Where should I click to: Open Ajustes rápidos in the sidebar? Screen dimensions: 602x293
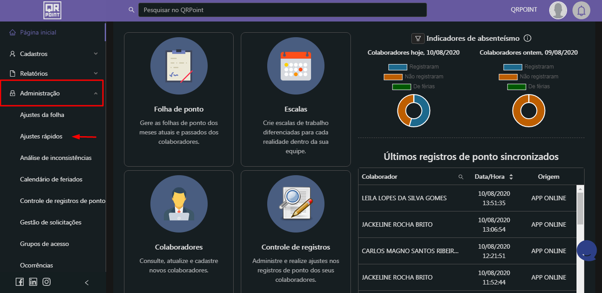(41, 136)
